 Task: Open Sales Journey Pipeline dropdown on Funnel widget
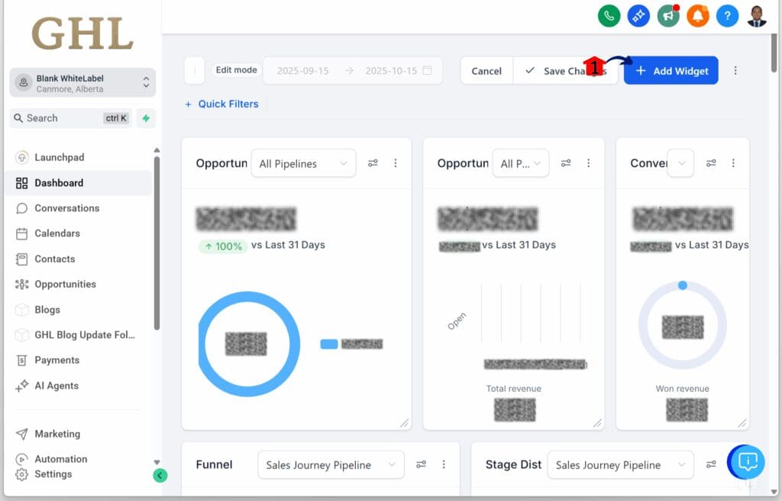pos(330,464)
